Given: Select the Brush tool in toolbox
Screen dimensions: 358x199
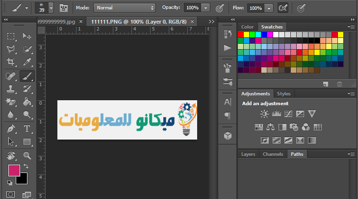Looking at the screenshot, I should click(27, 76).
